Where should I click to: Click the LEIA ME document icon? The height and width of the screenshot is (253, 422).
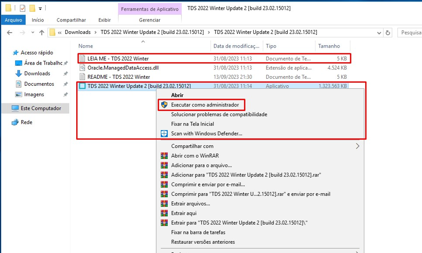click(x=82, y=59)
